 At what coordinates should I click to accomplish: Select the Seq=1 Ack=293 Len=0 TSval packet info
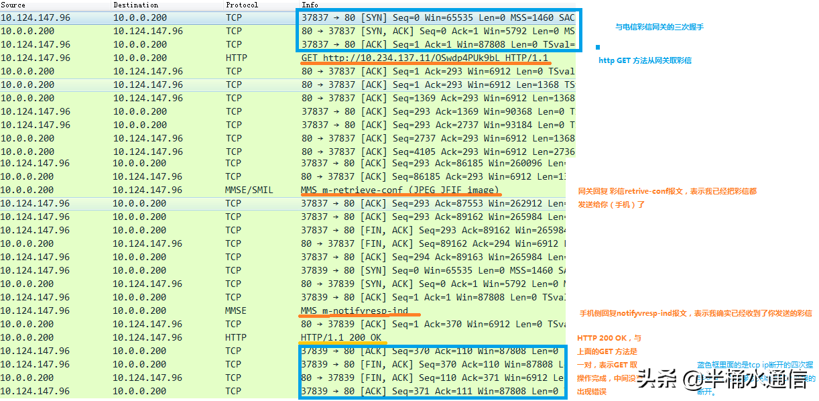pyautogui.click(x=438, y=71)
